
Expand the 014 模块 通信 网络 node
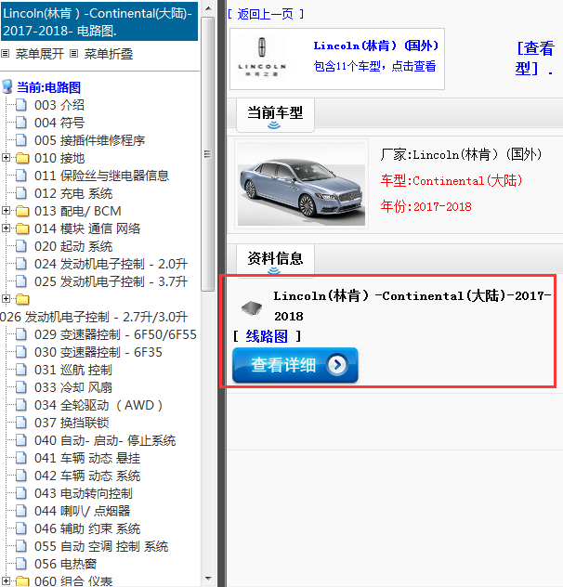click(x=6, y=228)
